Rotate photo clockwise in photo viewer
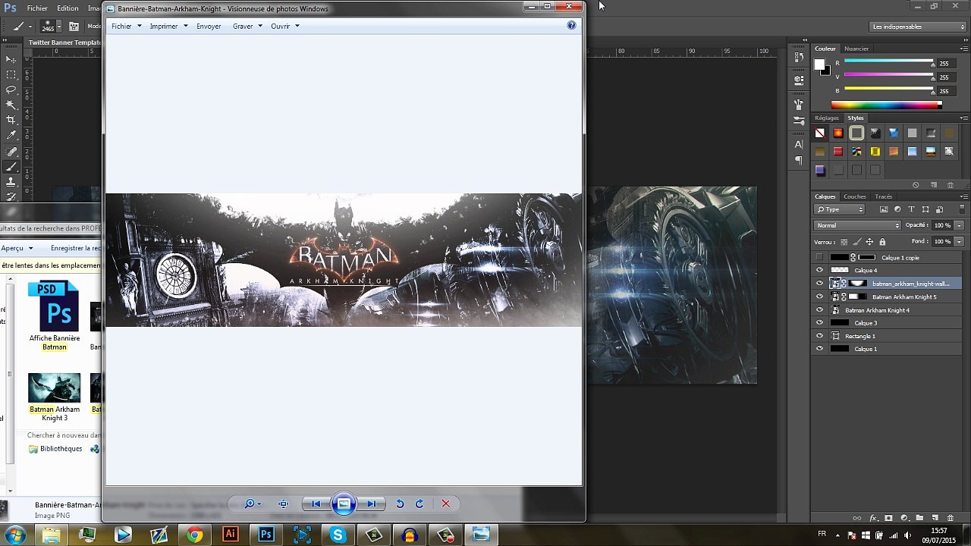The image size is (971, 546). 419,504
